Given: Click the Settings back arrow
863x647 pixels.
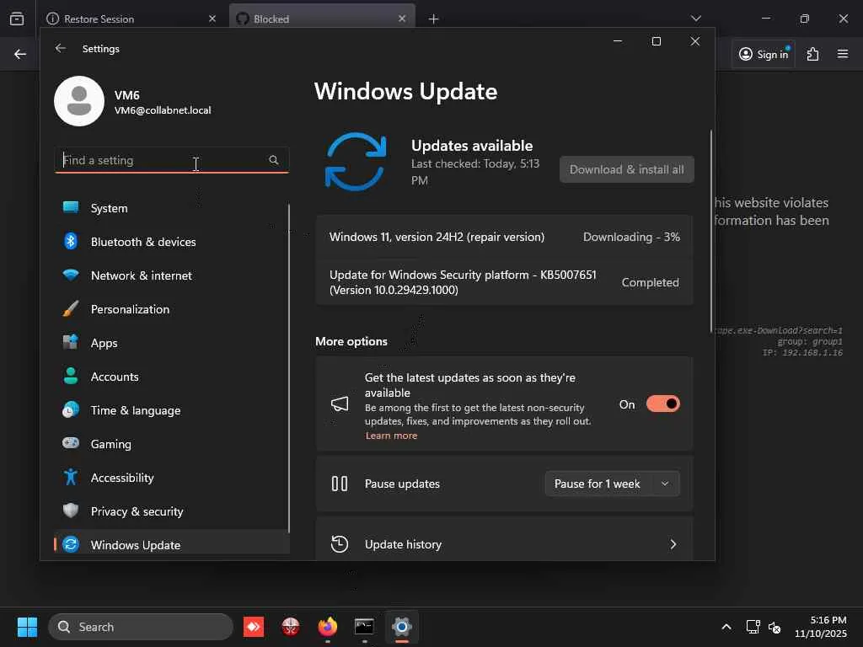Looking at the screenshot, I should pos(61,48).
